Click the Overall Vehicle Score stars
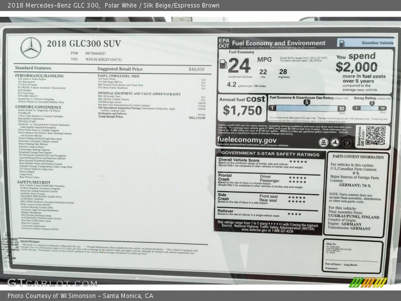Image resolution: width=401 pixels, height=301 pixels. click(298, 162)
